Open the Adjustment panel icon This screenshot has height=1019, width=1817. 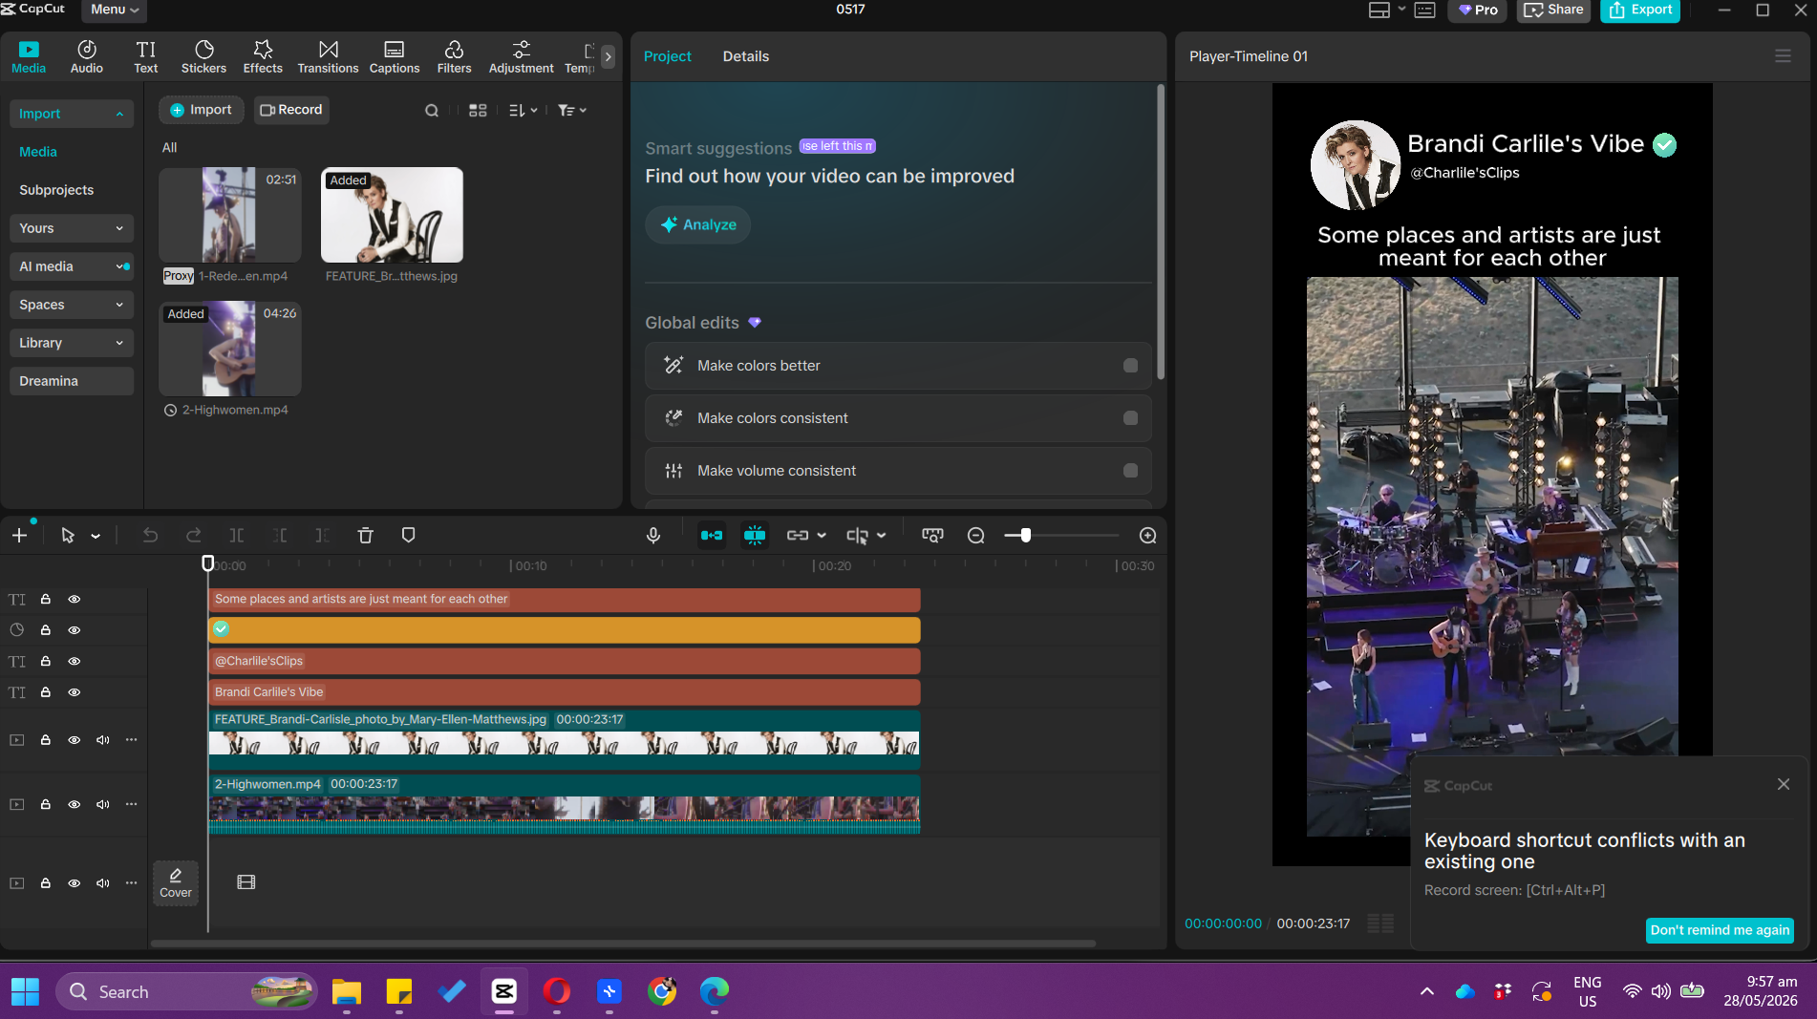click(x=521, y=56)
